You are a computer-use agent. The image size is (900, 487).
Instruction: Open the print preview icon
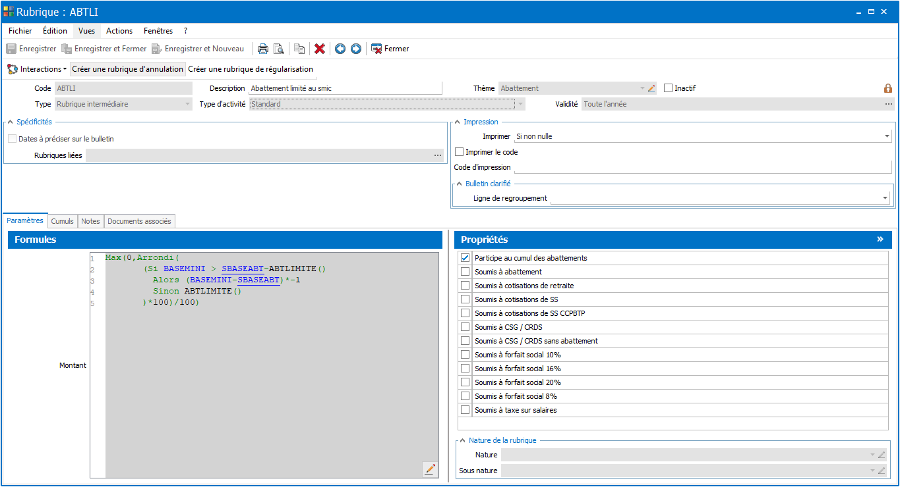[279, 49]
